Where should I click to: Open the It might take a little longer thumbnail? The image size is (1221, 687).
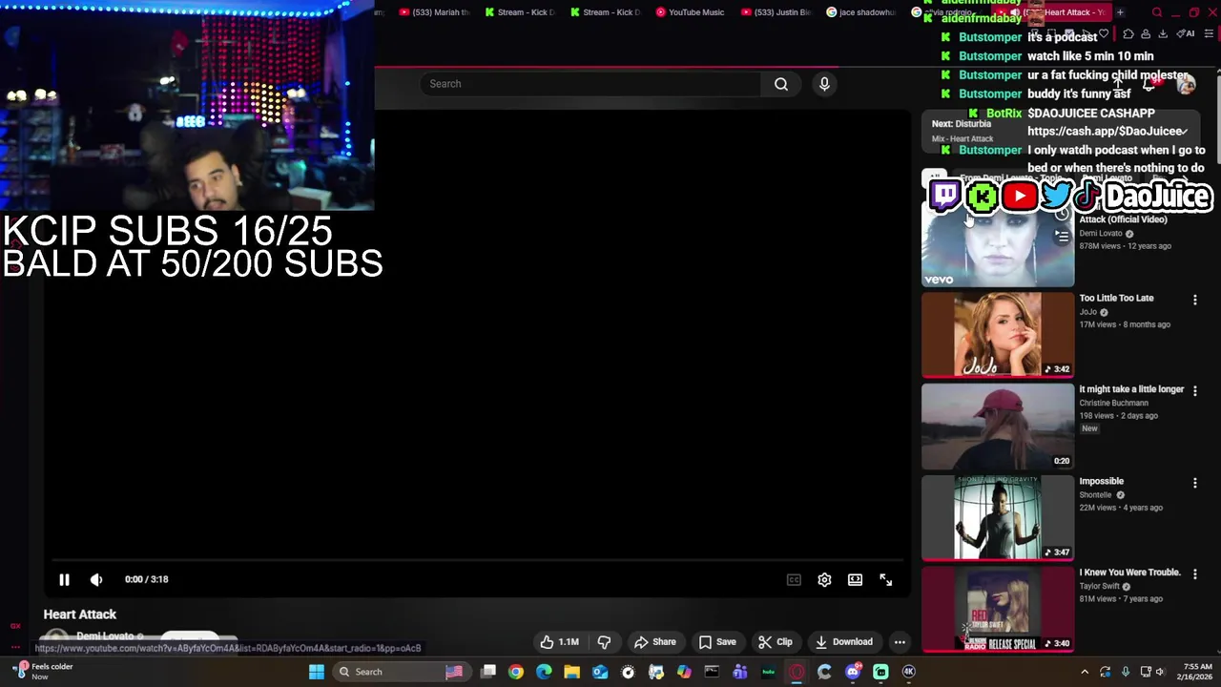coord(998,427)
